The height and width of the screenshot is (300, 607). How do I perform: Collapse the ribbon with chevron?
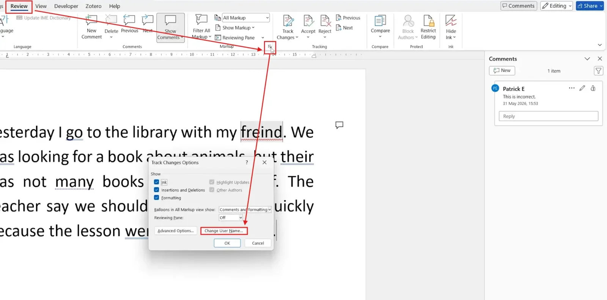point(600,45)
